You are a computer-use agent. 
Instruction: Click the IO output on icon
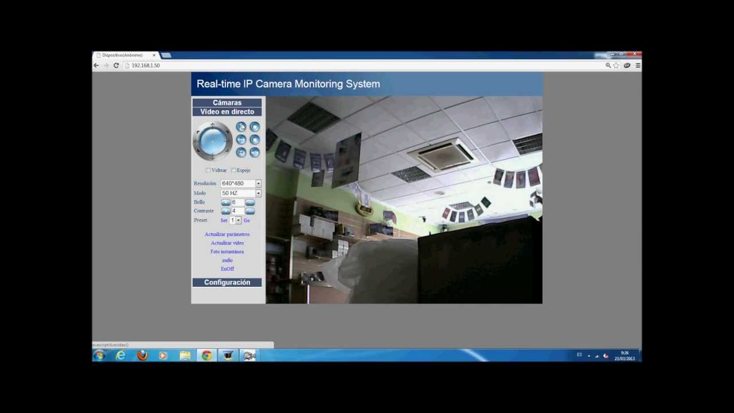(x=241, y=153)
